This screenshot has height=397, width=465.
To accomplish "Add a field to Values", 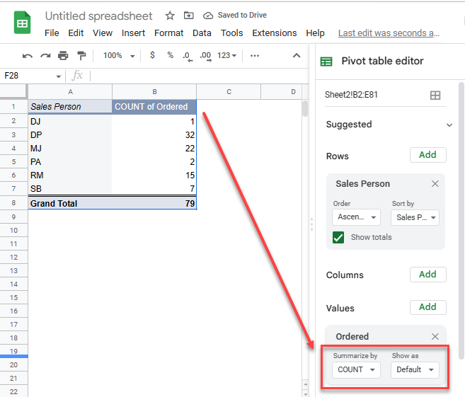I will 427,307.
